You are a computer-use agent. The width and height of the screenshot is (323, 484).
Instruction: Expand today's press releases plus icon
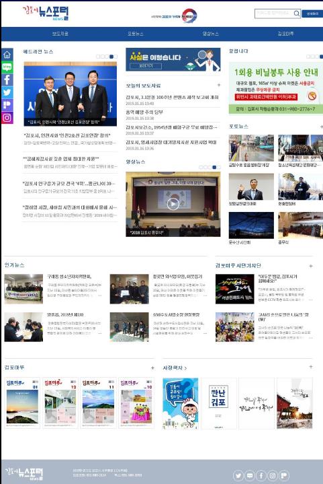(x=219, y=85)
